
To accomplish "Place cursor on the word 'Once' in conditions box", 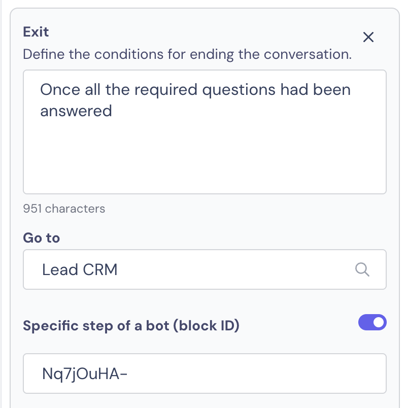I will [60, 89].
